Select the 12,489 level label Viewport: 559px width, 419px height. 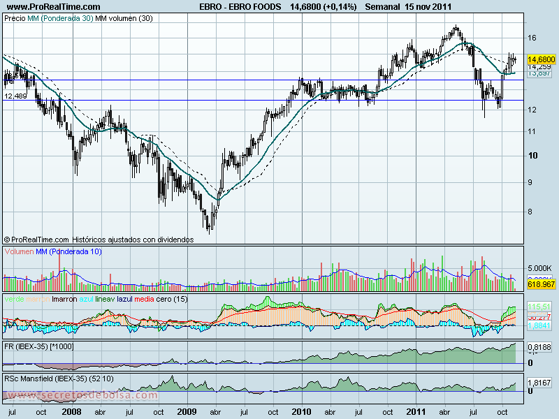click(15, 96)
